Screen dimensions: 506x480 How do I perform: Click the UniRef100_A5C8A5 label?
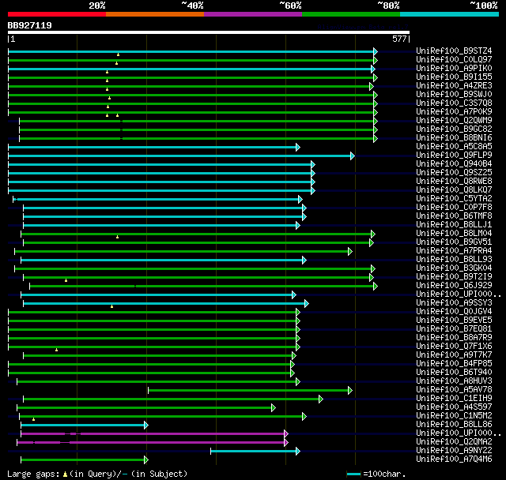coord(454,147)
